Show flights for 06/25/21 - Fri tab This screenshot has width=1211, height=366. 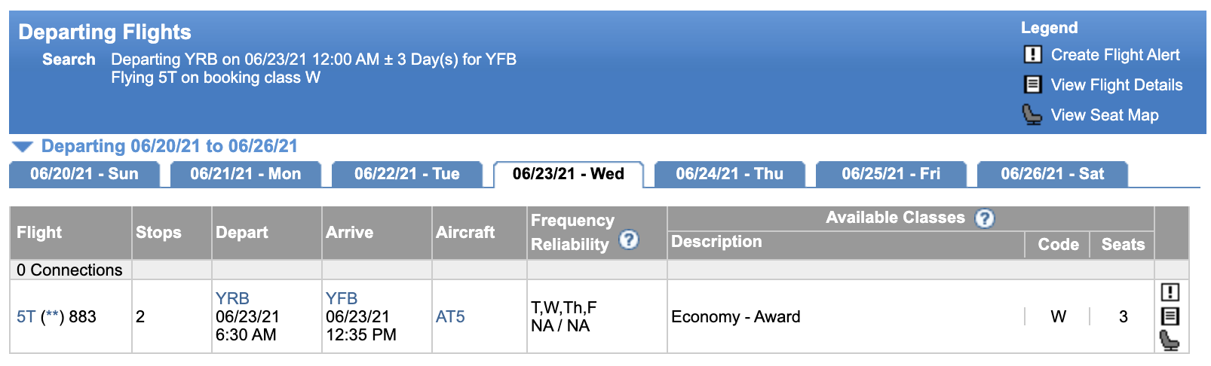pyautogui.click(x=891, y=174)
